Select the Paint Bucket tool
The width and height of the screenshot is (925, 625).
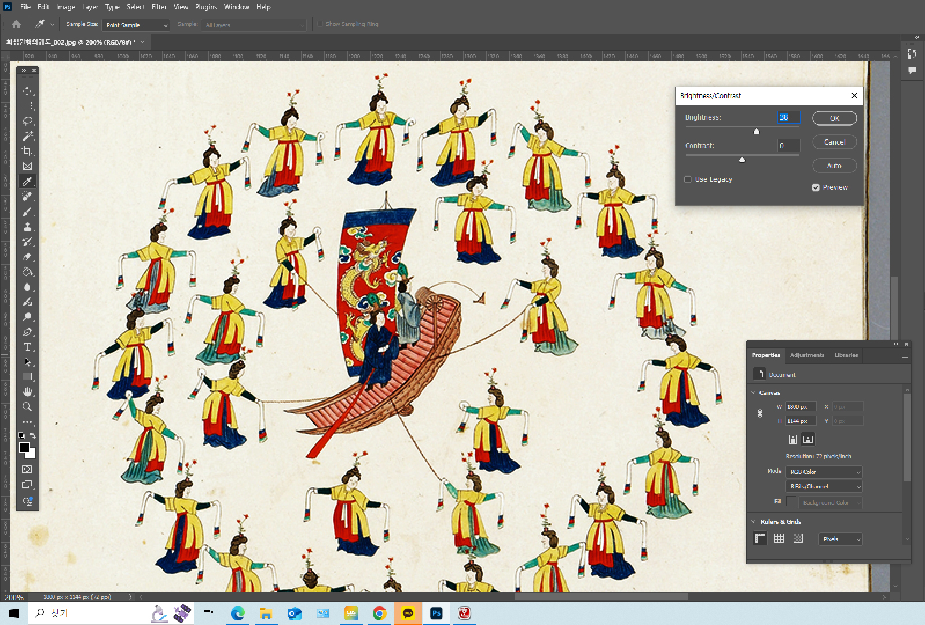click(x=27, y=271)
